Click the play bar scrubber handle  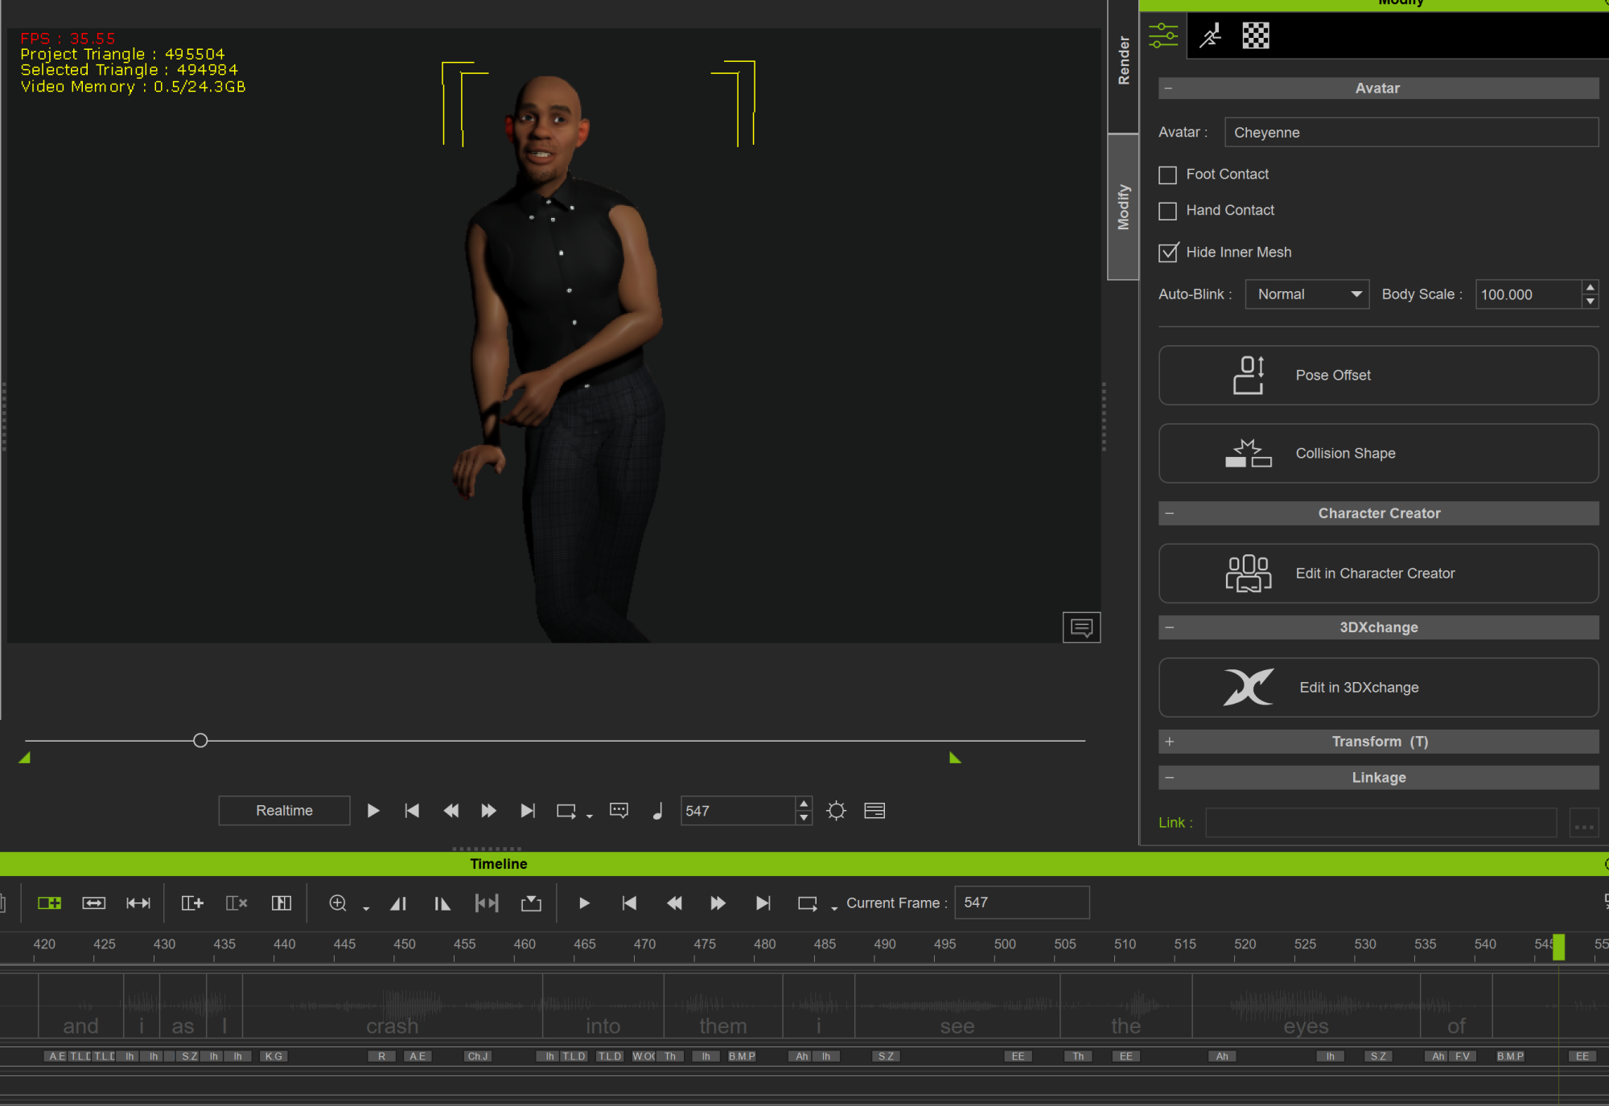200,740
